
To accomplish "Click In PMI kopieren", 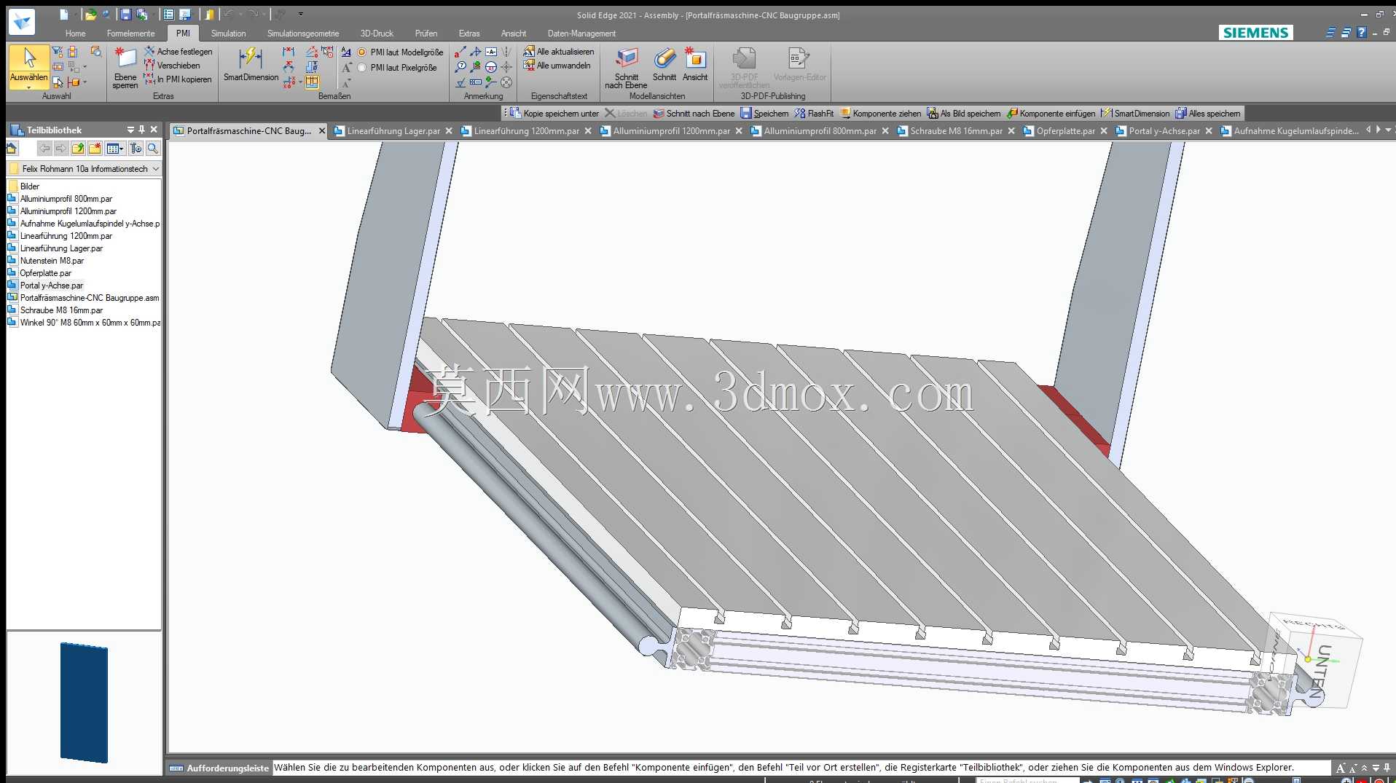I will 178,79.
